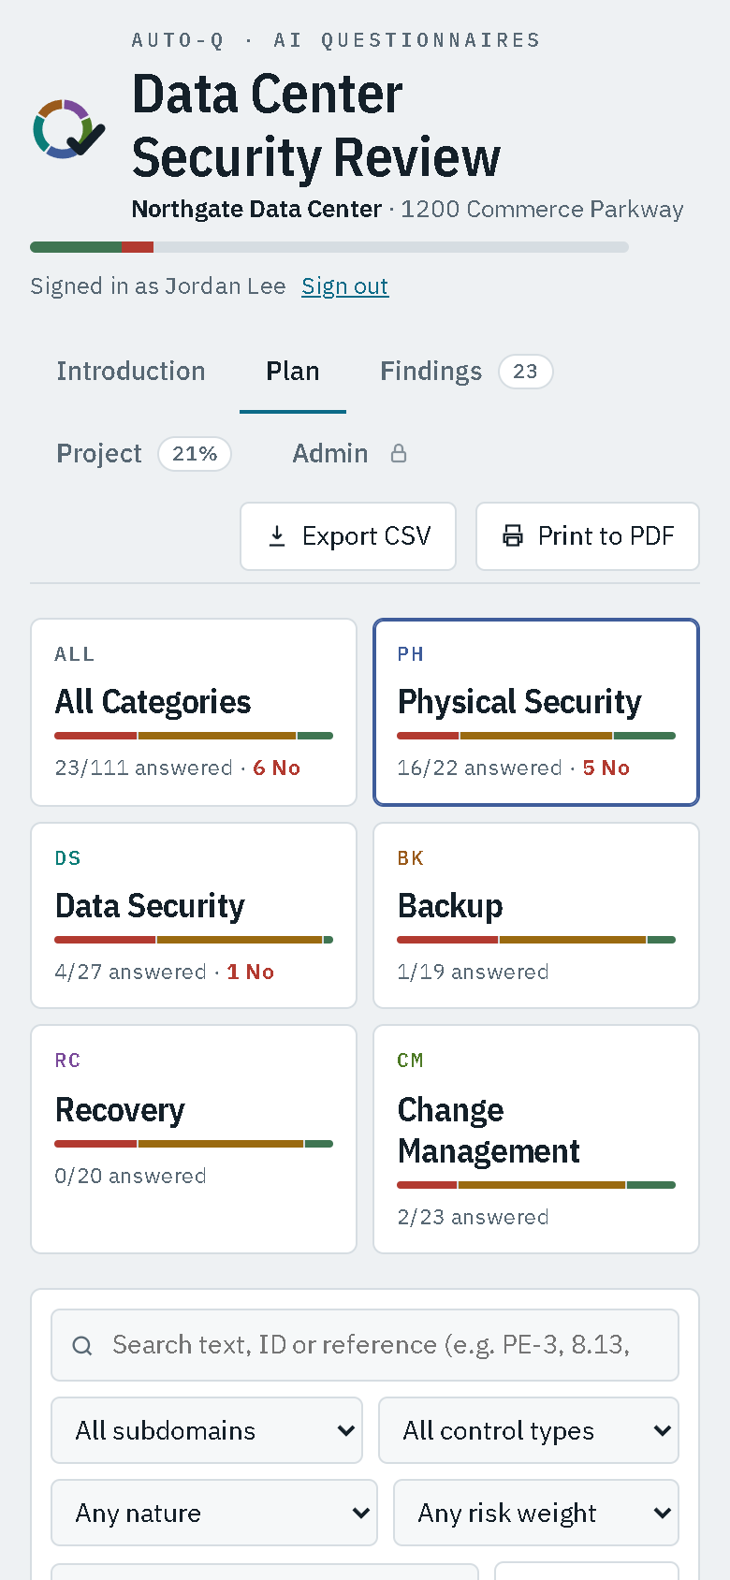This screenshot has width=730, height=1580.
Task: Click the Backup card progress bar
Action: click(x=536, y=940)
